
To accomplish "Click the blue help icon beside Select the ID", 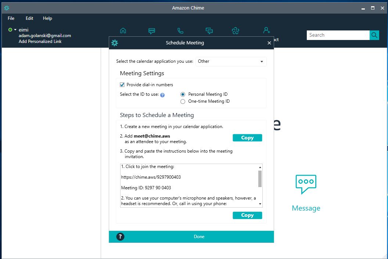I will coord(162,95).
